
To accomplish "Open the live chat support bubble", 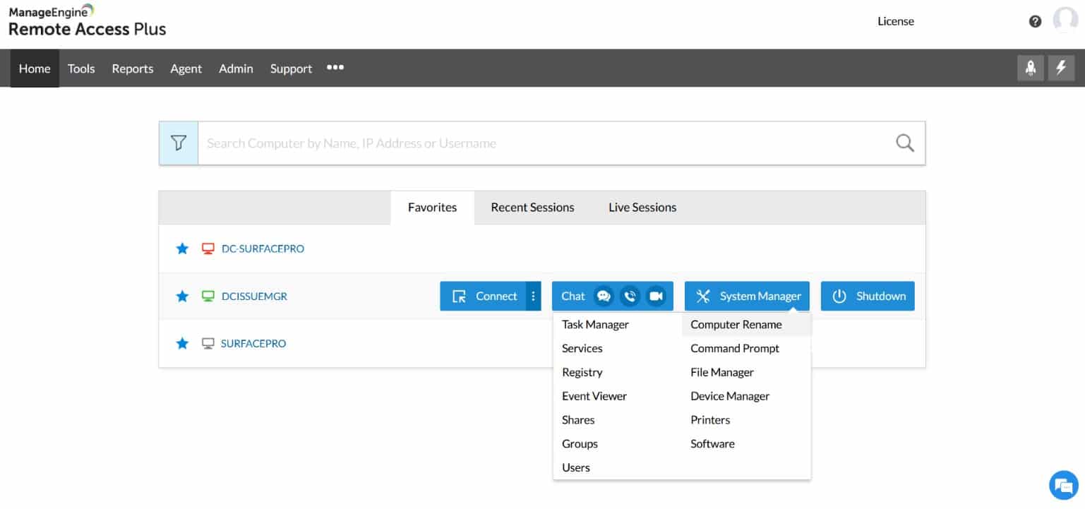I will coord(1063,485).
